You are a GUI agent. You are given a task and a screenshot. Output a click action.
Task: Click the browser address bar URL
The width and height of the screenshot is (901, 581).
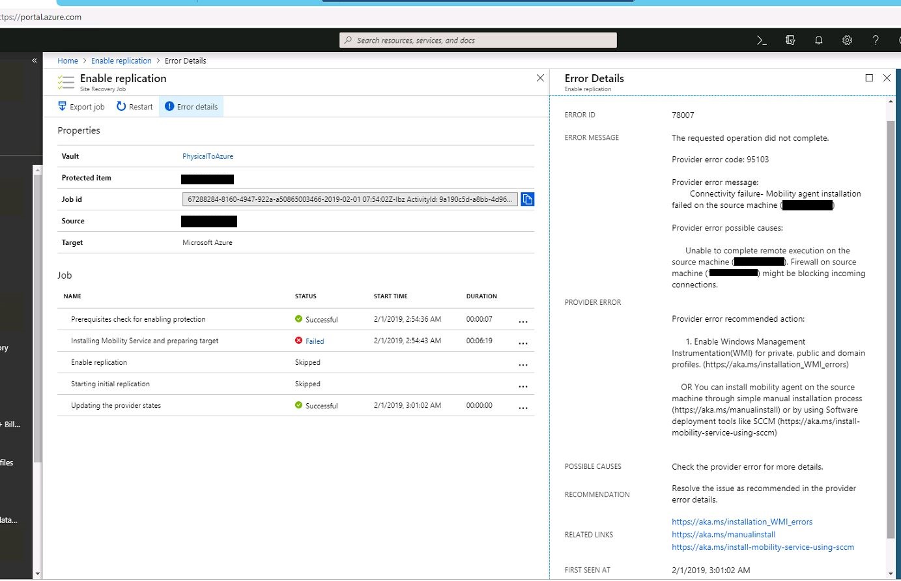pos(41,17)
